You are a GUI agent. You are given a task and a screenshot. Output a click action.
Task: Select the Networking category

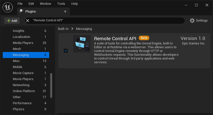coord(21,85)
